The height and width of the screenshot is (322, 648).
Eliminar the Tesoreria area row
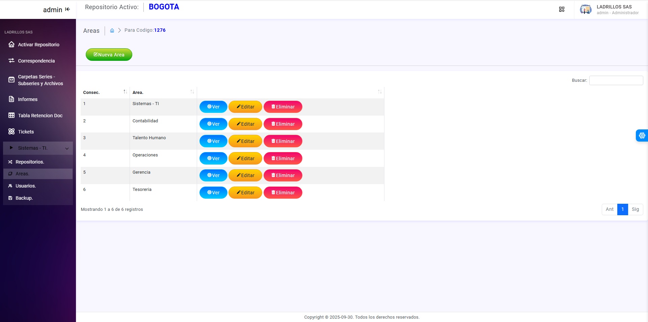click(x=283, y=192)
